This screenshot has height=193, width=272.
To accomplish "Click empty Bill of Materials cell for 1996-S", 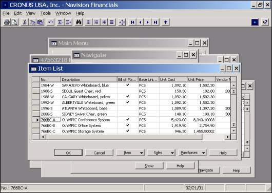I will tap(128, 108).
